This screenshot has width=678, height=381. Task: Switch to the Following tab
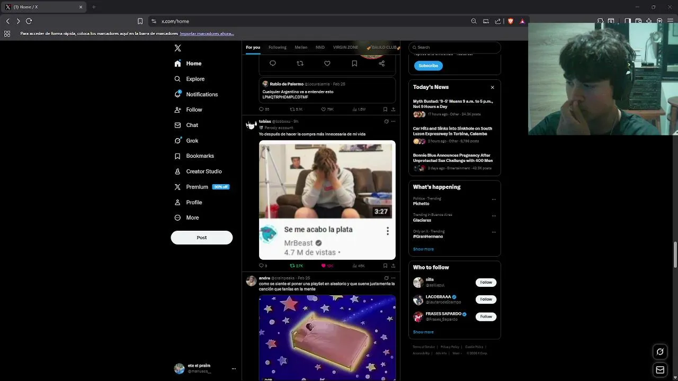[277, 47]
